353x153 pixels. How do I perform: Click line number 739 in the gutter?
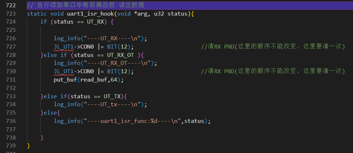[x=11, y=145]
